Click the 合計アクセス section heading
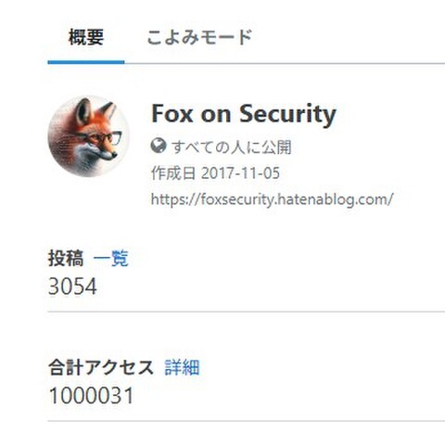The image size is (445, 446). click(x=101, y=367)
